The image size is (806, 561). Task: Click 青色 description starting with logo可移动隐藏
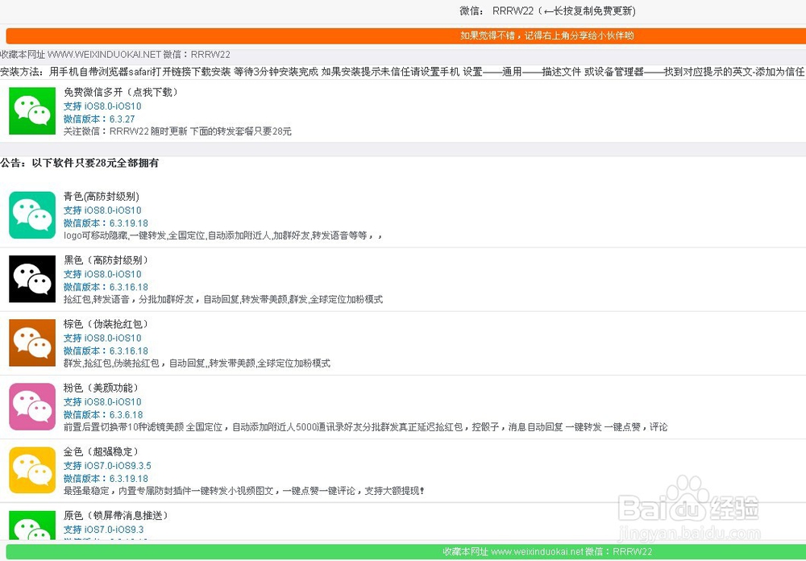pyautogui.click(x=223, y=235)
